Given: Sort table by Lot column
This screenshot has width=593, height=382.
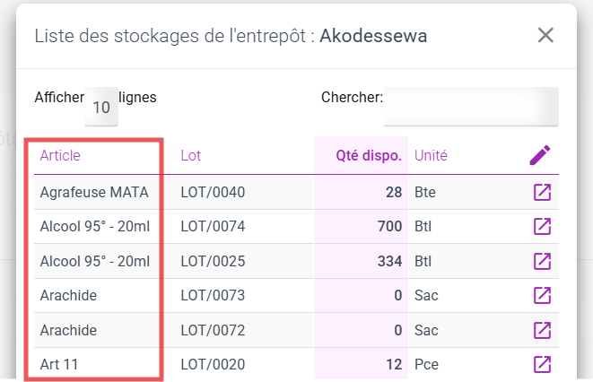Looking at the screenshot, I should (x=190, y=155).
